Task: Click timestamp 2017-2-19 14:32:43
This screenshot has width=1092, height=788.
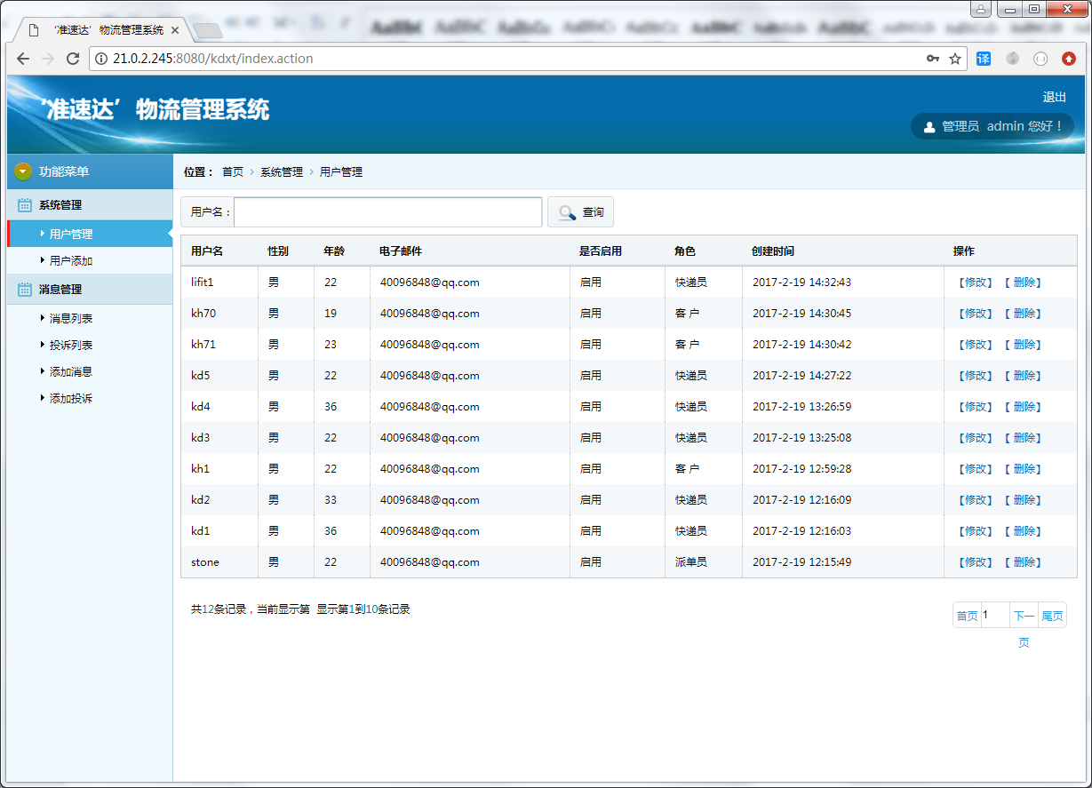Action: pyautogui.click(x=802, y=282)
